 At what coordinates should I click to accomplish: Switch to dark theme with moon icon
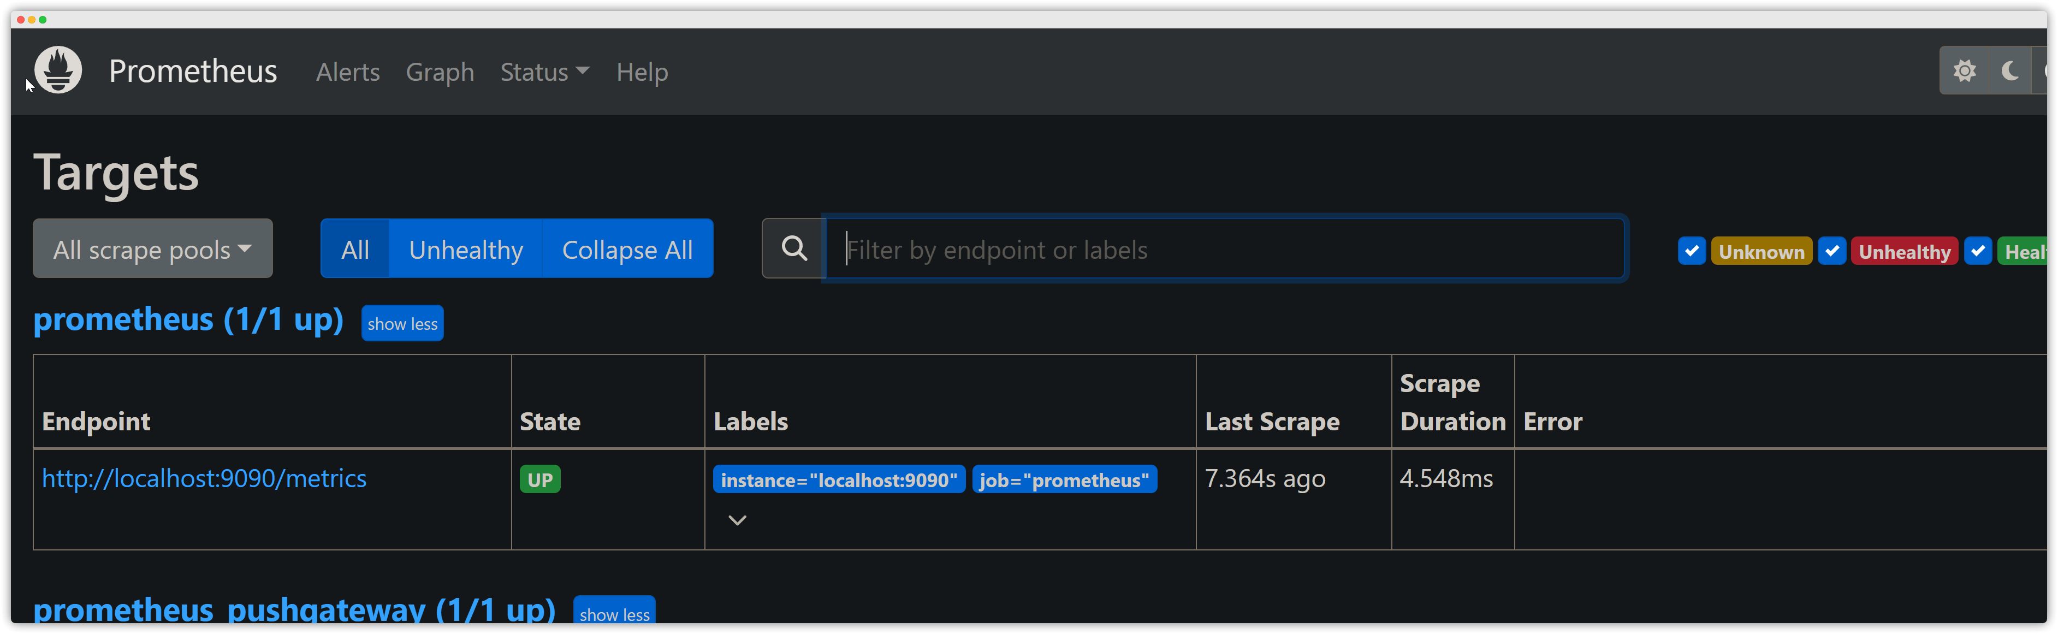point(2009,70)
